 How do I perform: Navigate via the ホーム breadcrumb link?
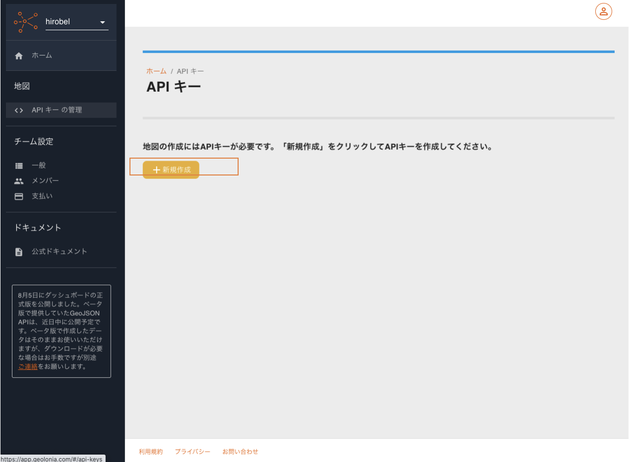(156, 71)
